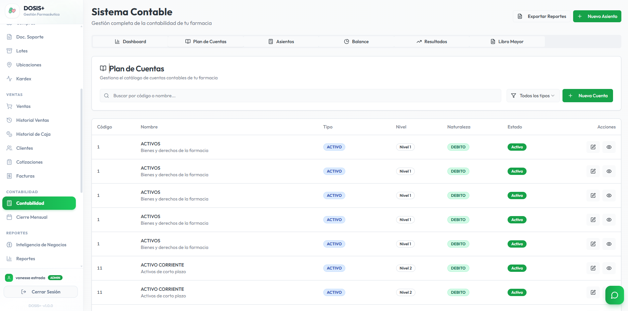Click edit icon on first ACTIVOS row
This screenshot has width=628, height=311.
(593, 147)
